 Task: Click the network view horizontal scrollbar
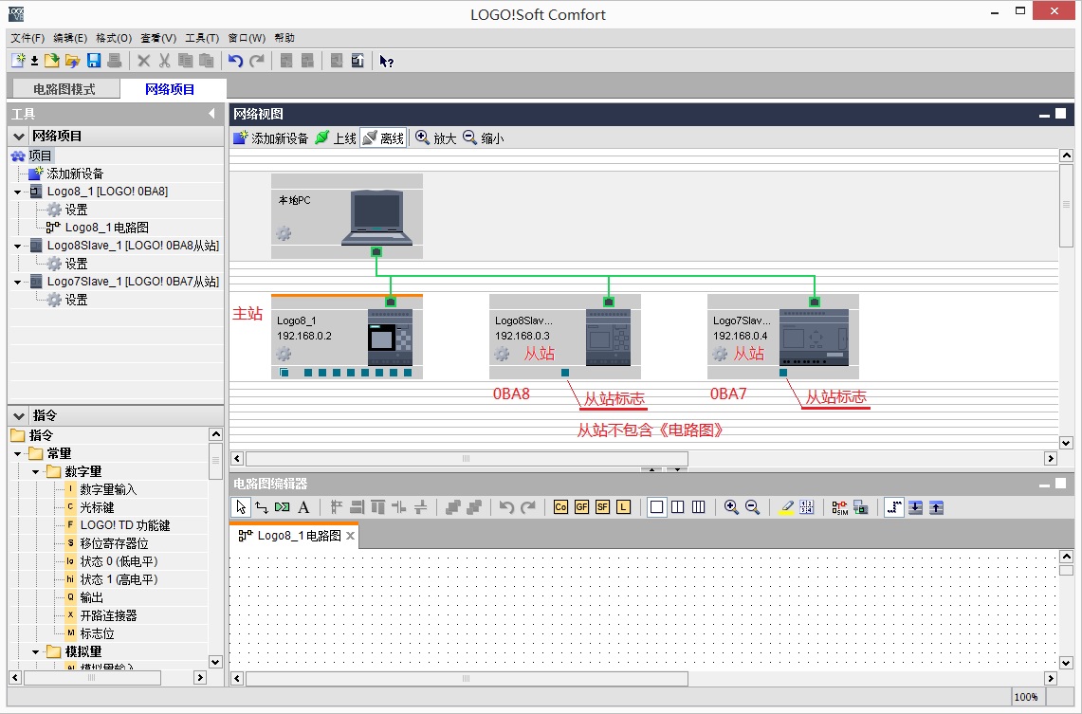point(465,459)
